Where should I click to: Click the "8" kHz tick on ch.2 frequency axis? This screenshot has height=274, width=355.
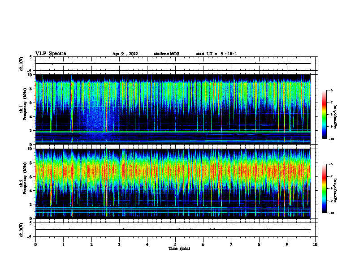click(31, 163)
